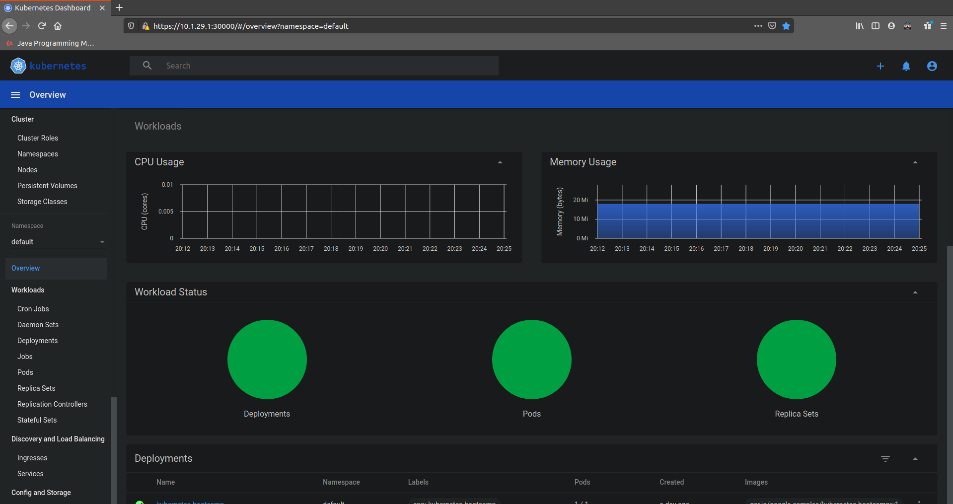Click the Pocket save icon
The width and height of the screenshot is (953, 504).
(x=772, y=26)
